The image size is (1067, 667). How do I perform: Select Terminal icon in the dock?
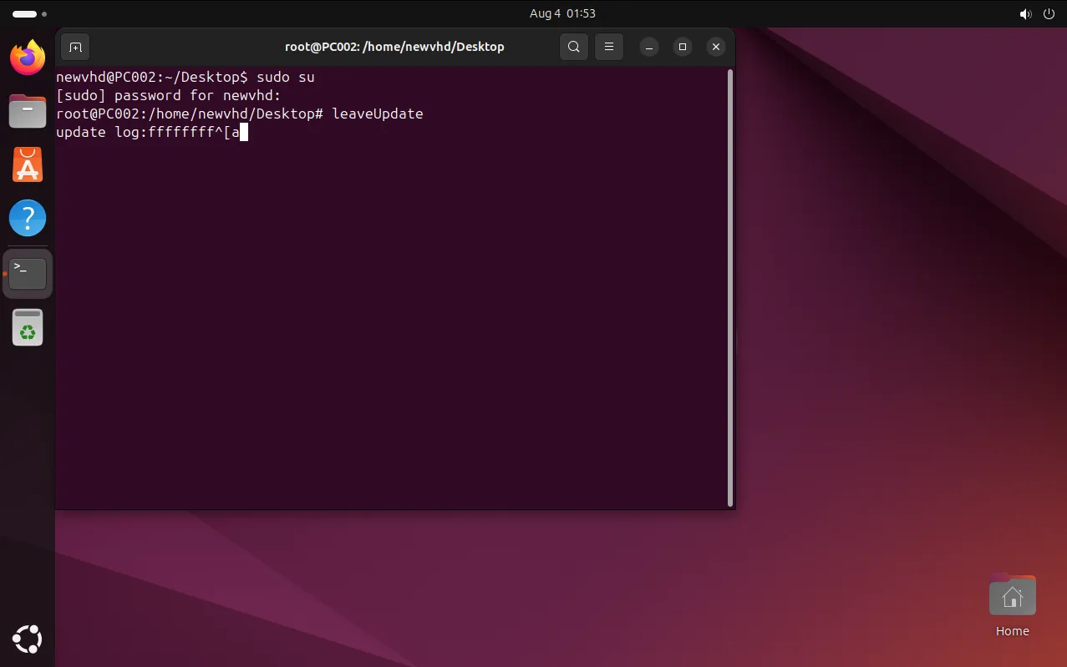pyautogui.click(x=28, y=273)
